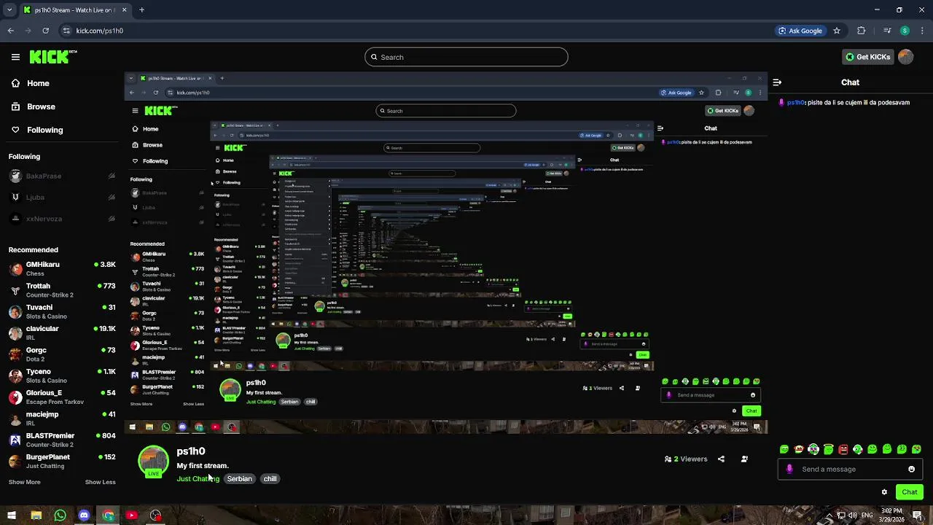Screen dimensions: 933x525
Task: Open Trottah recommended channel
Action: (62, 290)
